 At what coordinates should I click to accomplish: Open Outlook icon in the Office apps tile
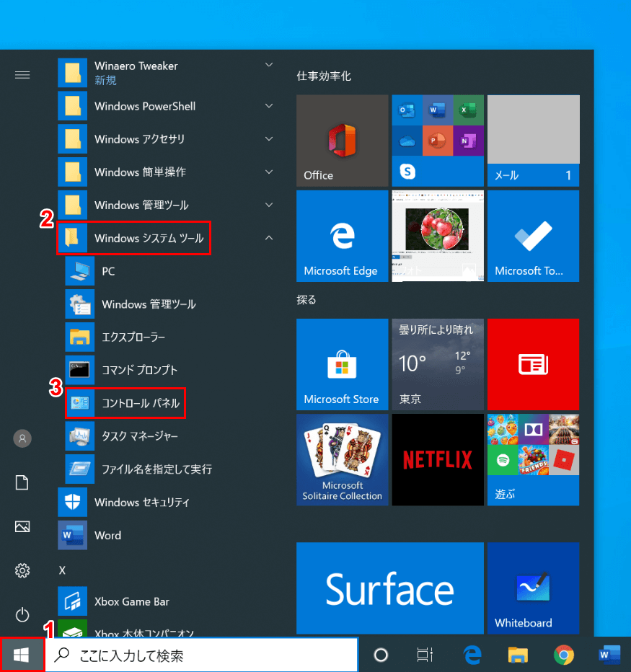coord(407,110)
